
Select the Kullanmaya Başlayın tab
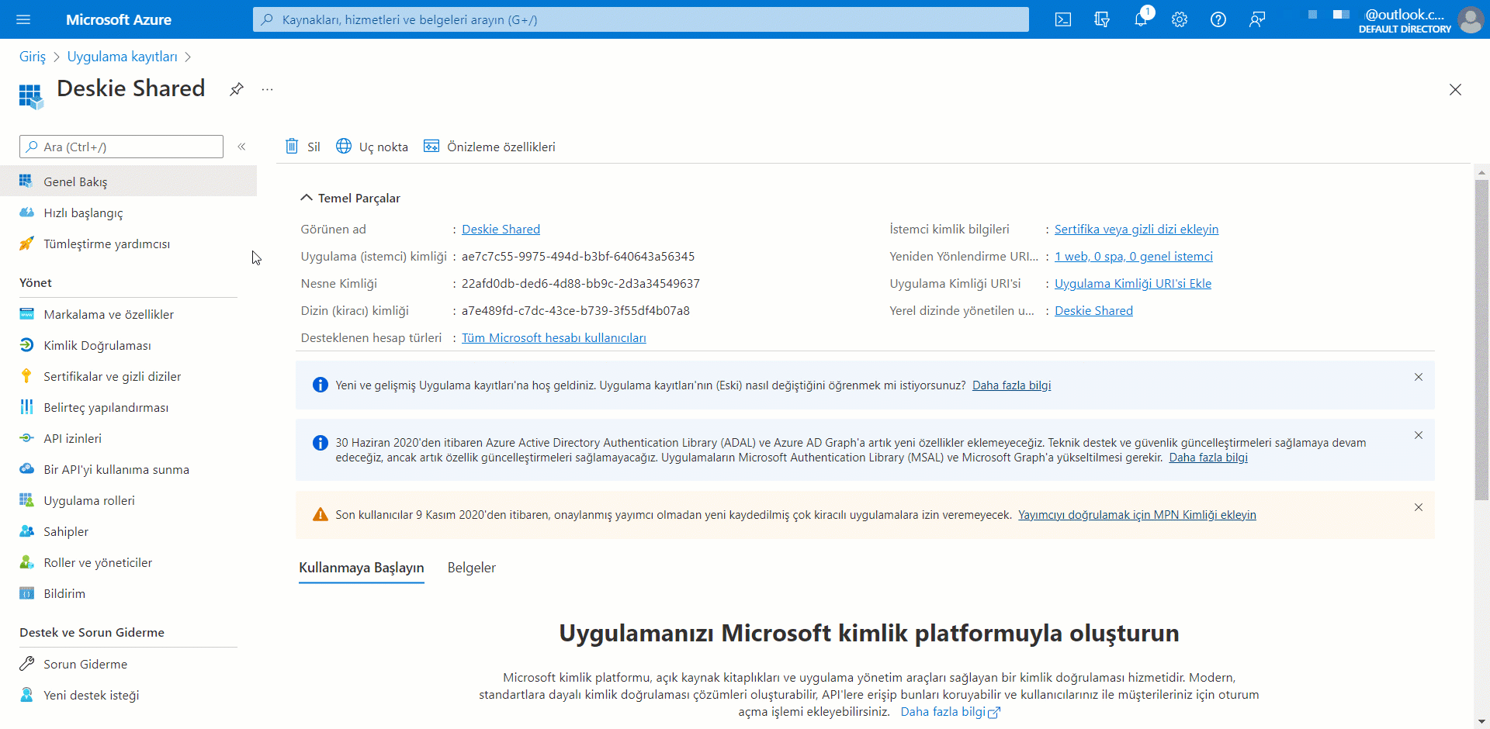tap(362, 568)
